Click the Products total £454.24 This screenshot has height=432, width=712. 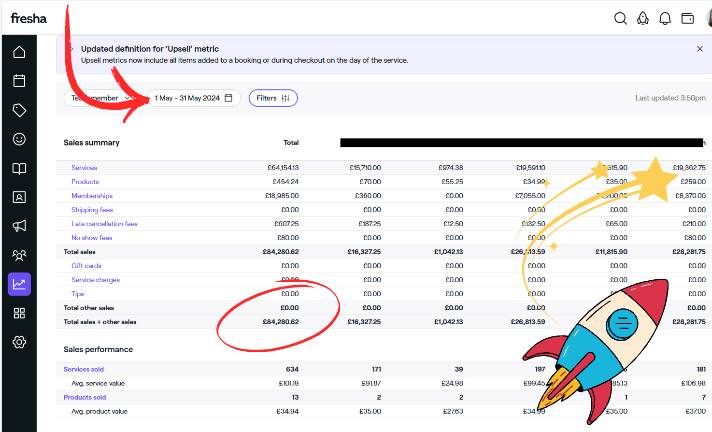(285, 182)
